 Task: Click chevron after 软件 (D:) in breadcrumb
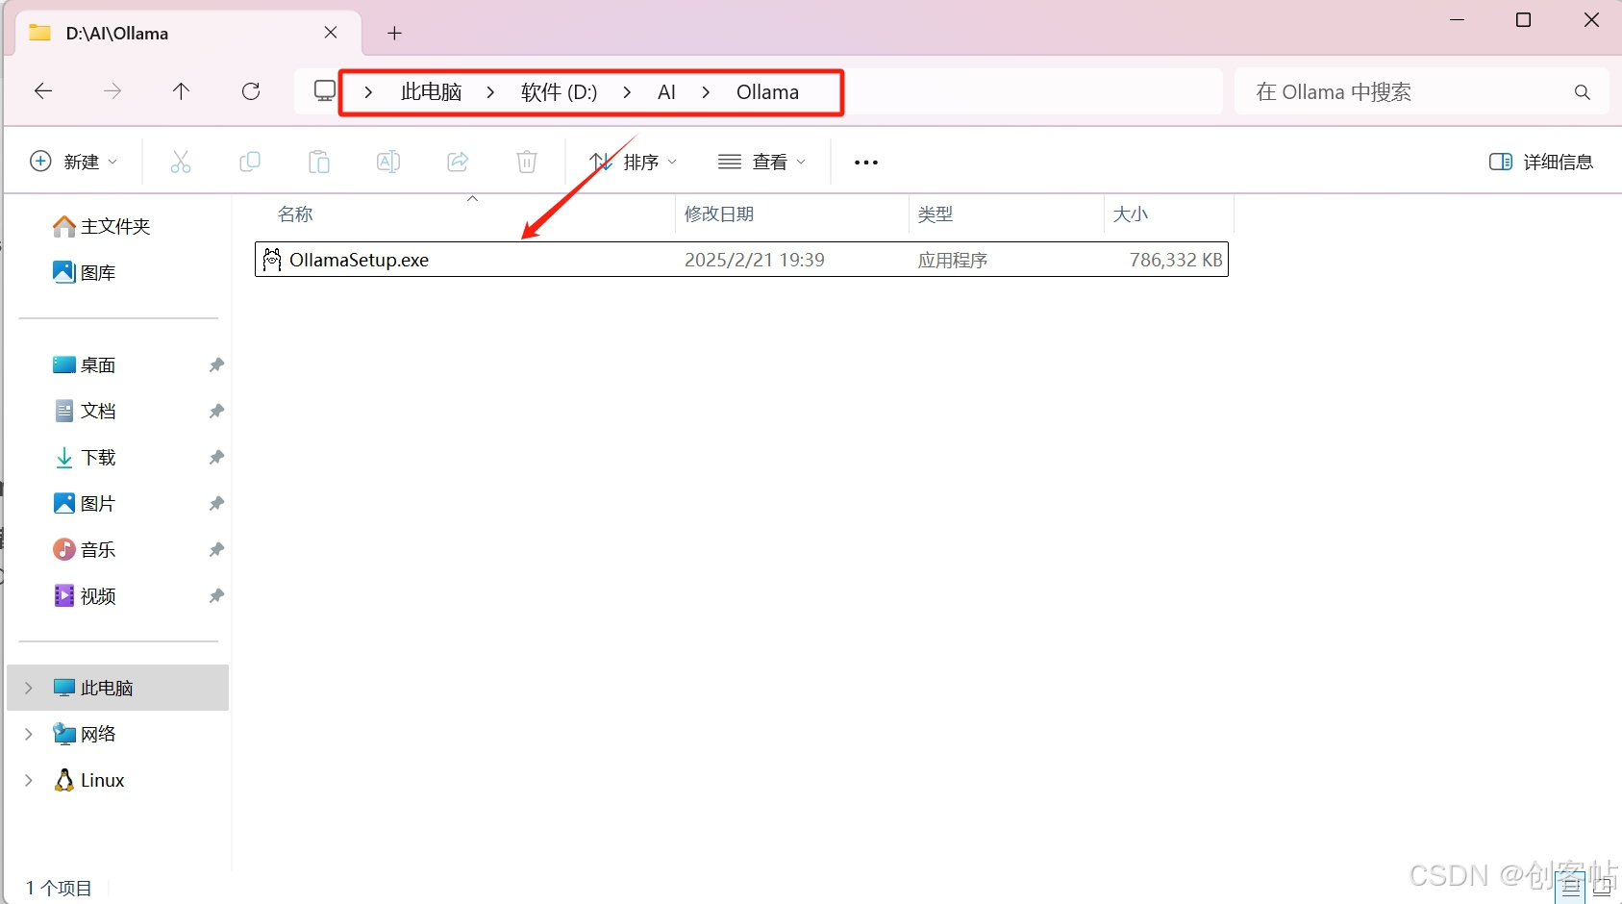[627, 92]
